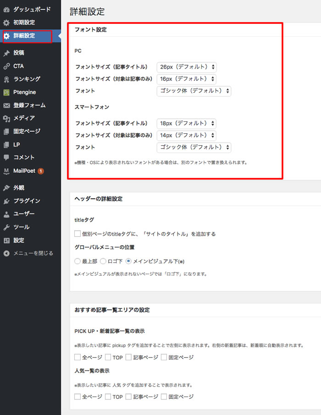
Task: Open the ランキング menu item
Action: pos(27,79)
